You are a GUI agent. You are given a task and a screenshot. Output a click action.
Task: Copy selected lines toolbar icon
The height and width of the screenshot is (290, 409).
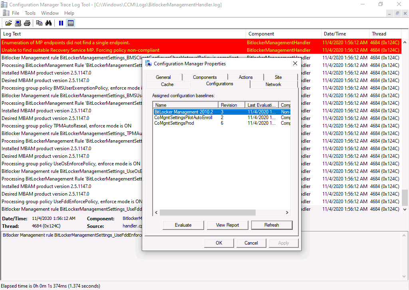point(40,23)
